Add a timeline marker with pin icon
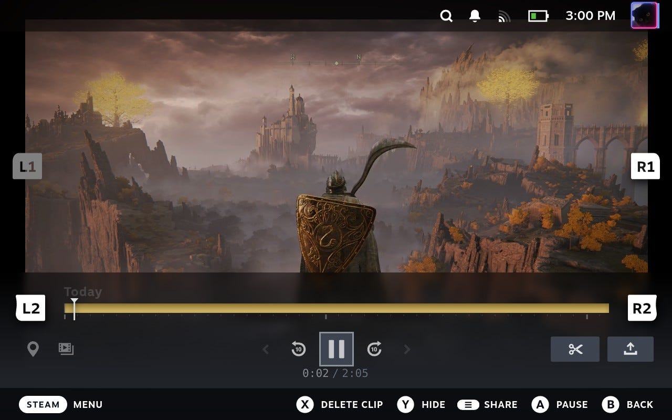 pos(33,349)
